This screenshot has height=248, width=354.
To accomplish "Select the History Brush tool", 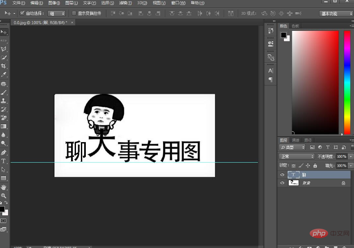I will point(4,109).
